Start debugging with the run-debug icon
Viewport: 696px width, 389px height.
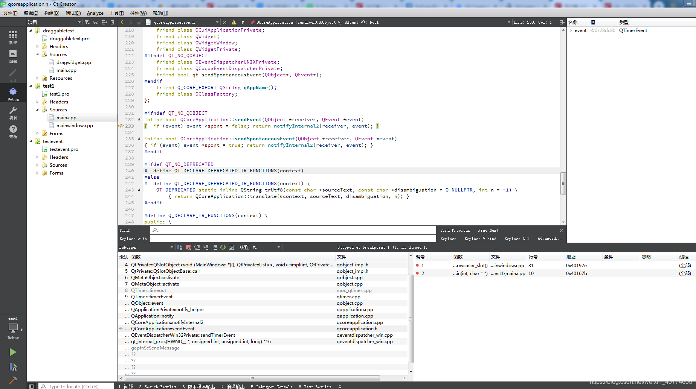[x=13, y=367]
